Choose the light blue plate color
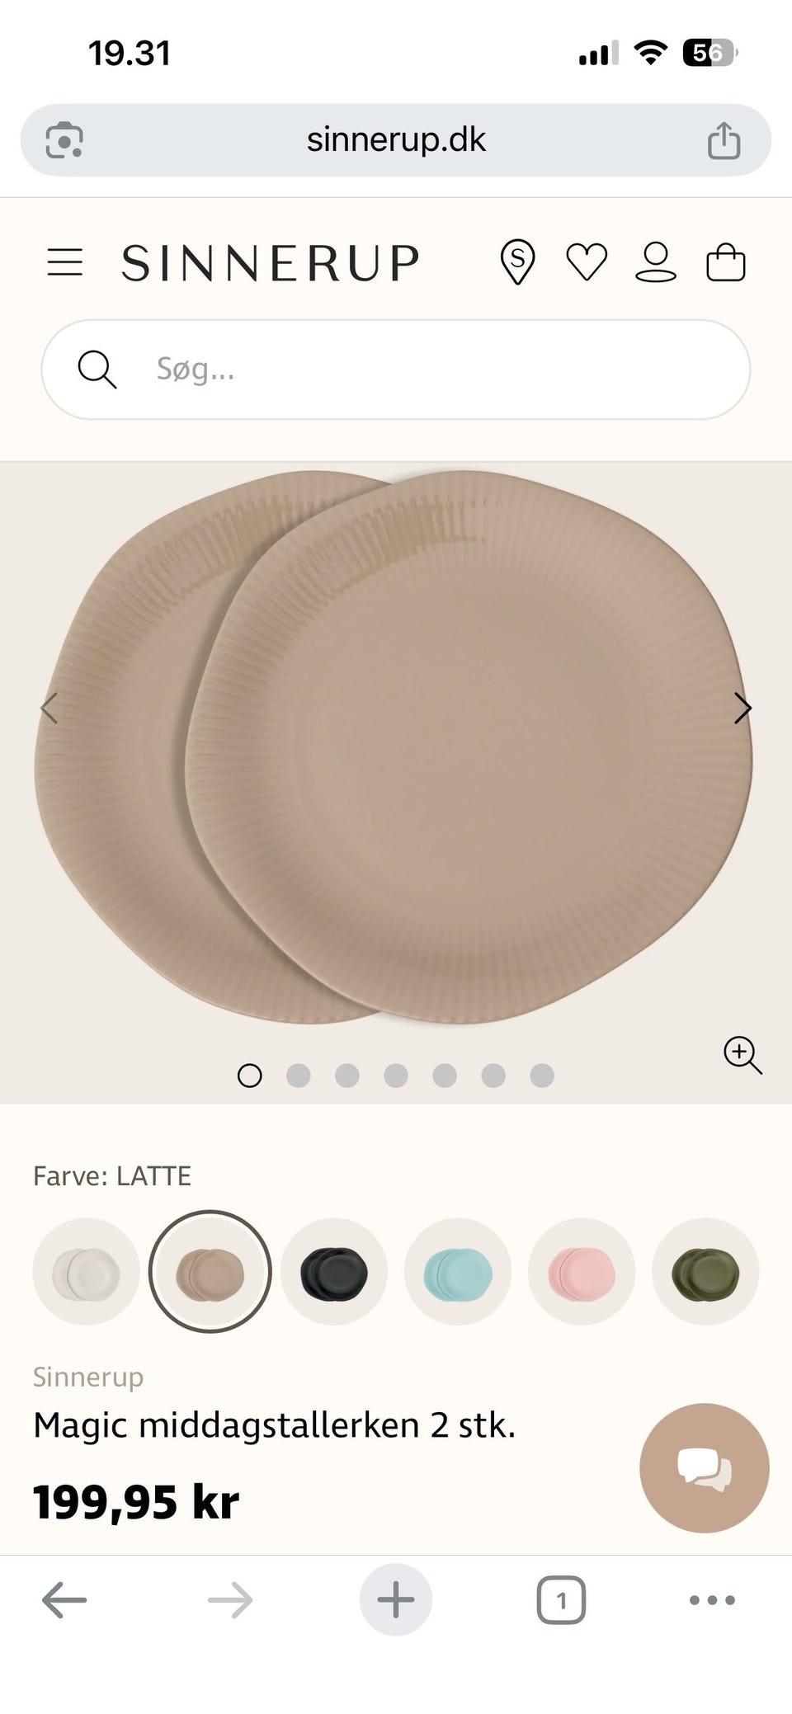This screenshot has width=792, height=1714. click(x=458, y=1272)
